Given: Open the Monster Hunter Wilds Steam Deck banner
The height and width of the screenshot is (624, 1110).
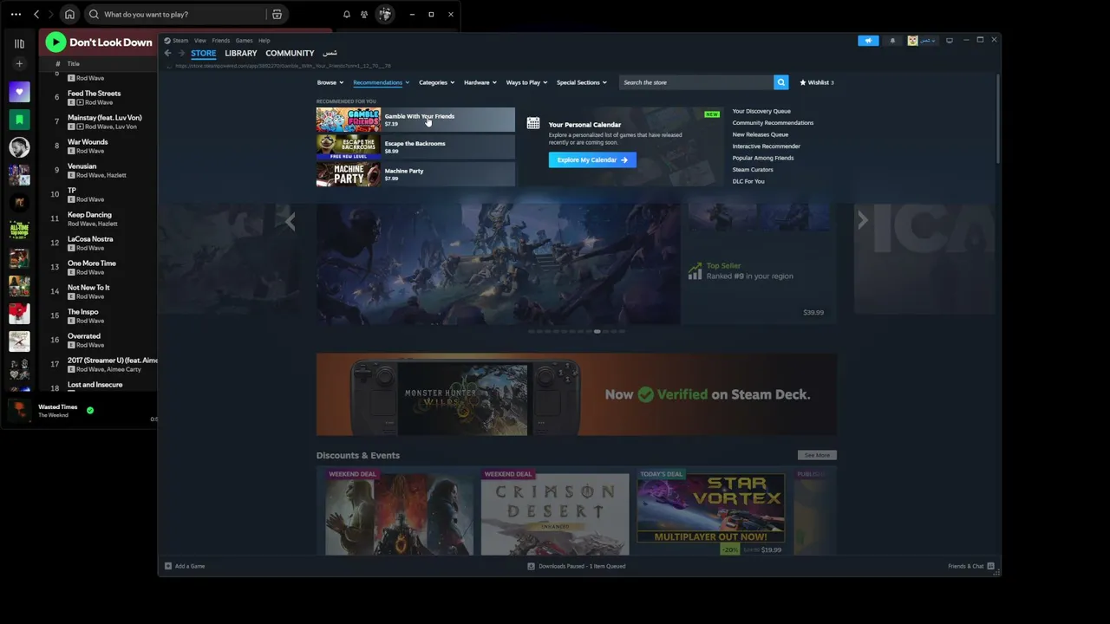Looking at the screenshot, I should click(x=577, y=394).
